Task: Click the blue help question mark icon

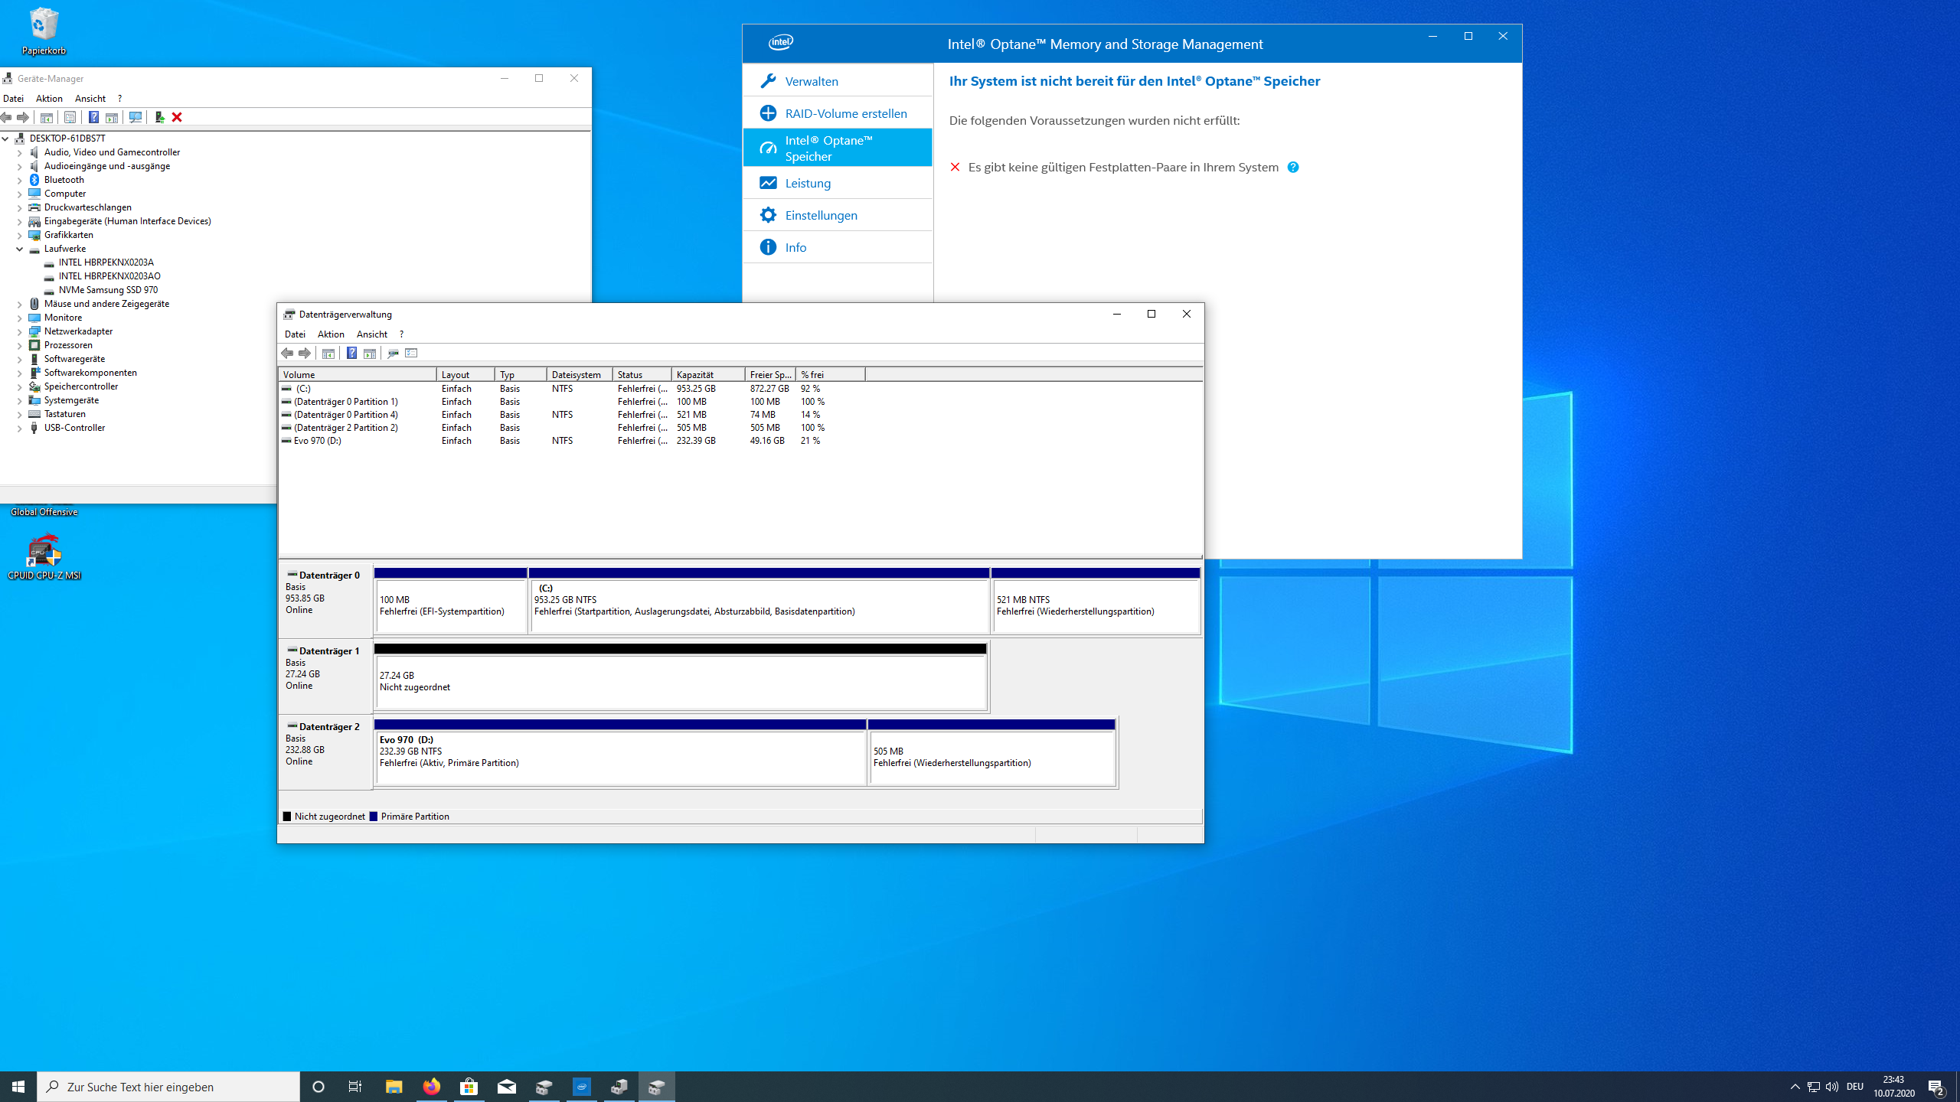Action: coord(1292,167)
